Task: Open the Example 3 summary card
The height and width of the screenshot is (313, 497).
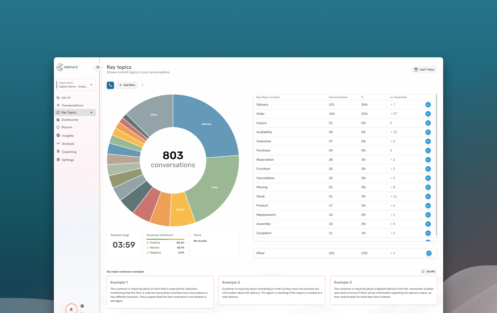Action: tap(384, 290)
